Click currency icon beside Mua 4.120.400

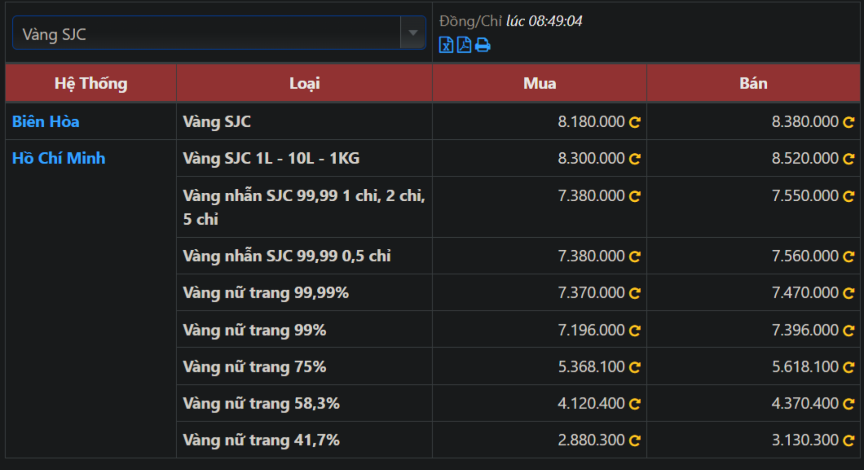click(x=634, y=404)
